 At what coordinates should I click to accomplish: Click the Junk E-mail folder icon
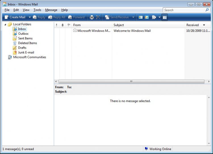15,52
